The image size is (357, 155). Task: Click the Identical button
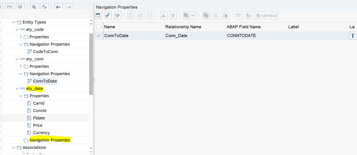pyautogui.click(x=267, y=15)
